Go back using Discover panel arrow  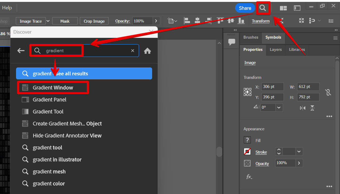coord(21,51)
